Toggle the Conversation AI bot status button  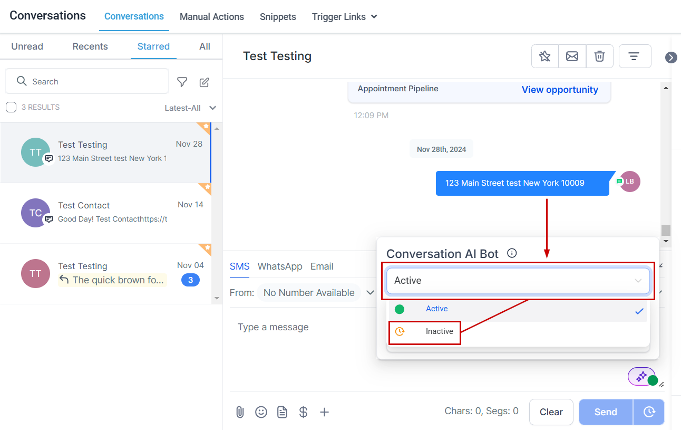click(642, 377)
